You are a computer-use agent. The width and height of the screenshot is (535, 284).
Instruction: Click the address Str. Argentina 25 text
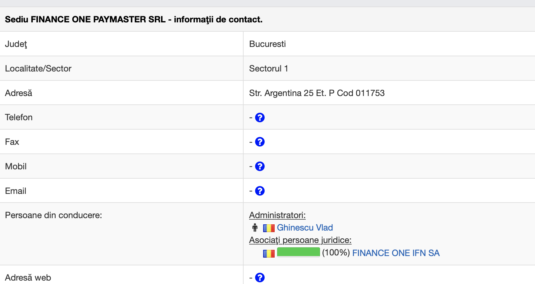[317, 93]
